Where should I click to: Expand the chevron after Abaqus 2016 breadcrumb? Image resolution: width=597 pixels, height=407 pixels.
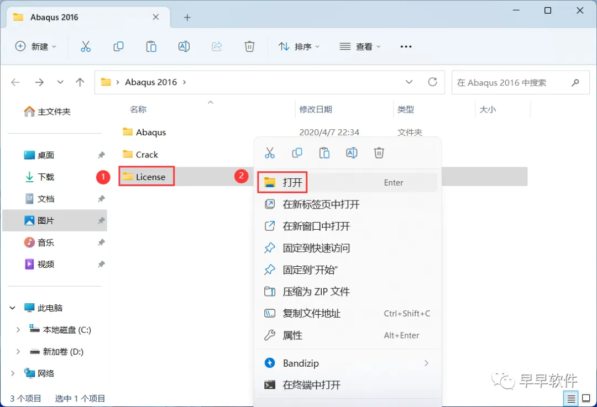pyautogui.click(x=184, y=82)
